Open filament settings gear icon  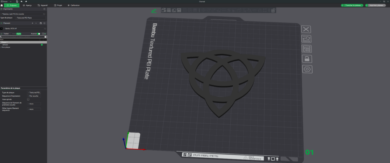[45, 23]
